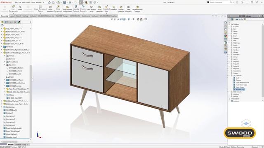Click the Smart Fasteners icon

50,9
